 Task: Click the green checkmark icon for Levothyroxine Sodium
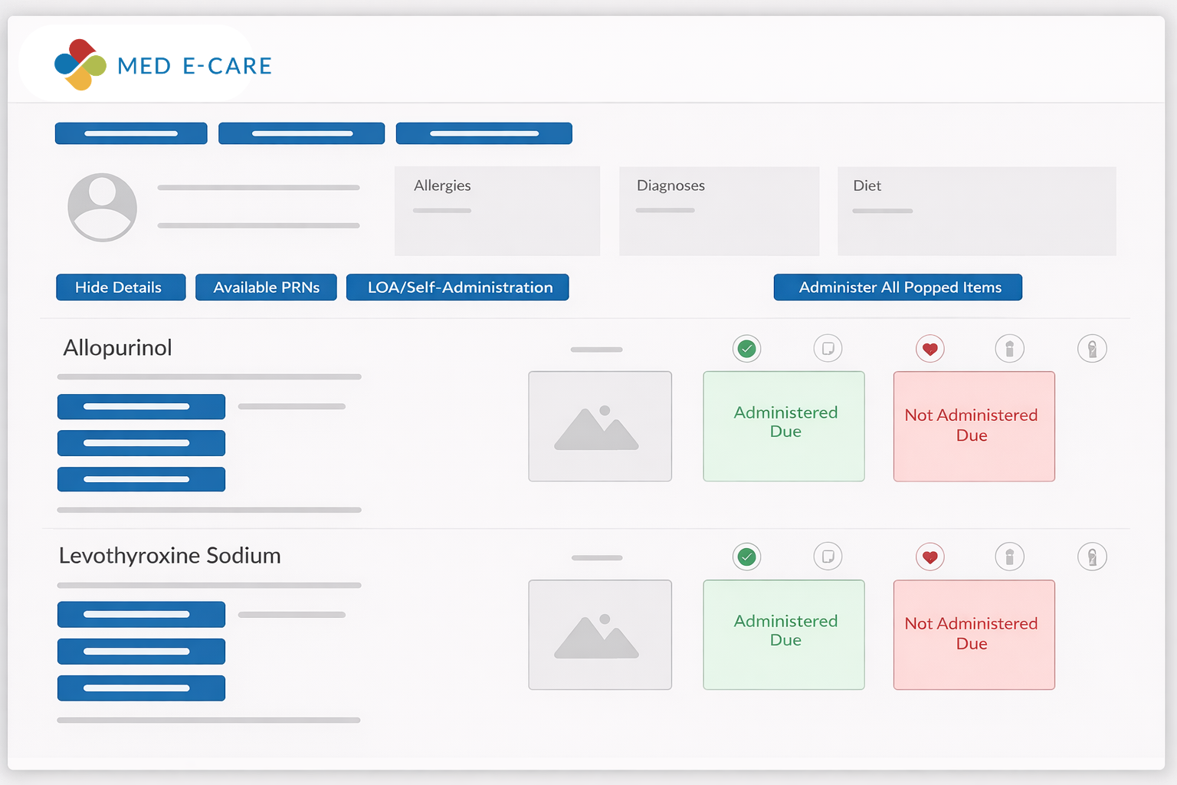coord(746,557)
